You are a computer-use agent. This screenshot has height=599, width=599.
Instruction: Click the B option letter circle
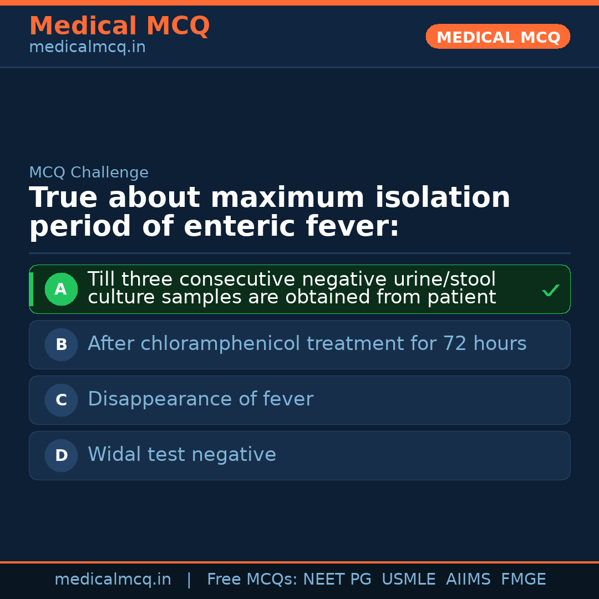(61, 344)
